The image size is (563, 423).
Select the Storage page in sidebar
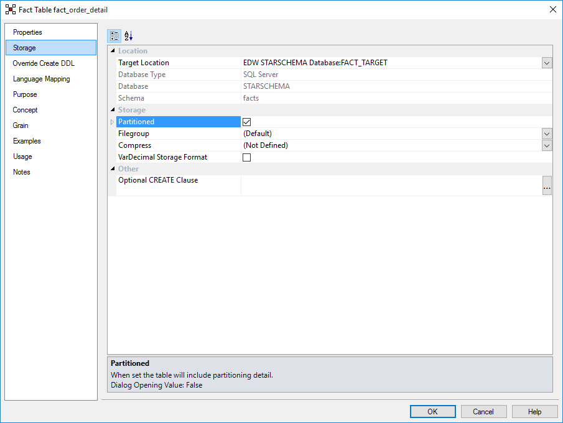[51, 48]
